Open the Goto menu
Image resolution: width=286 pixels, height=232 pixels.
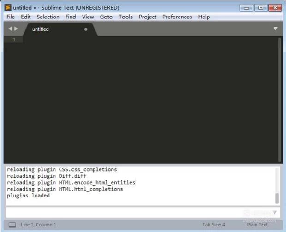106,17
